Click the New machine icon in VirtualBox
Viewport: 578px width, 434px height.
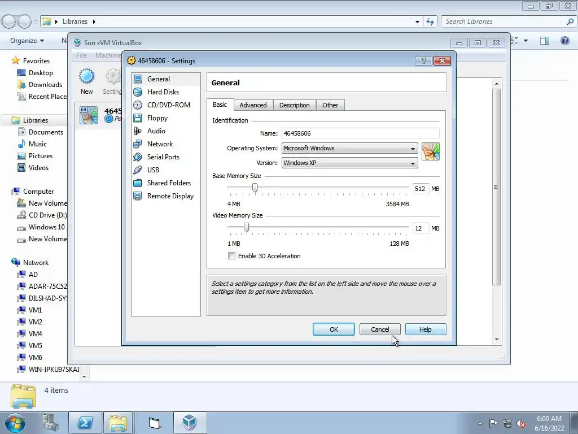(x=86, y=76)
